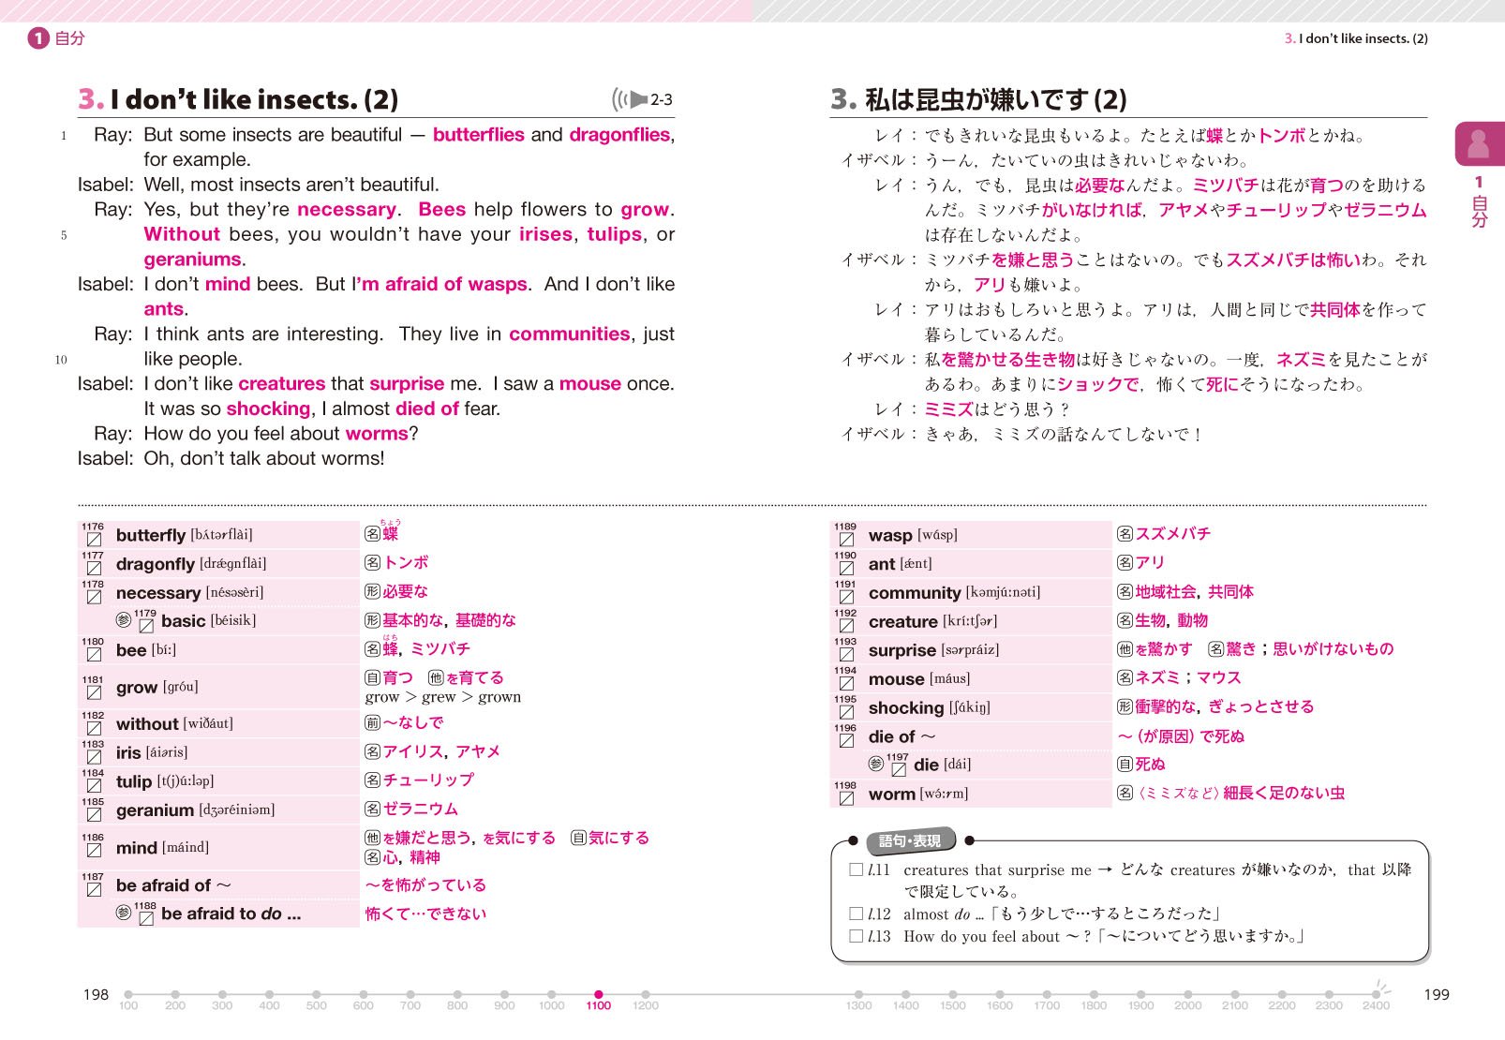Click the reference icon beside basic
1505x1040 pixels.
click(123, 620)
